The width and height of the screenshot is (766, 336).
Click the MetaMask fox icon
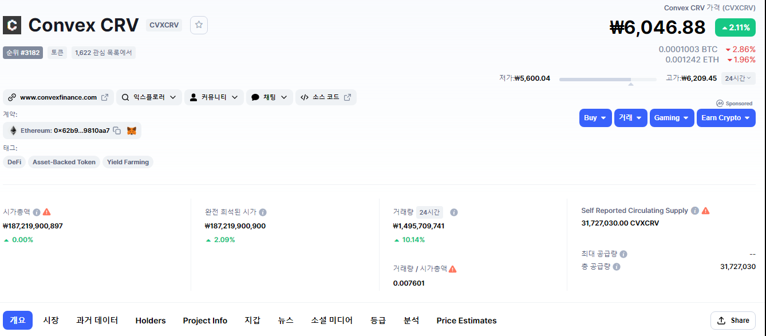132,131
